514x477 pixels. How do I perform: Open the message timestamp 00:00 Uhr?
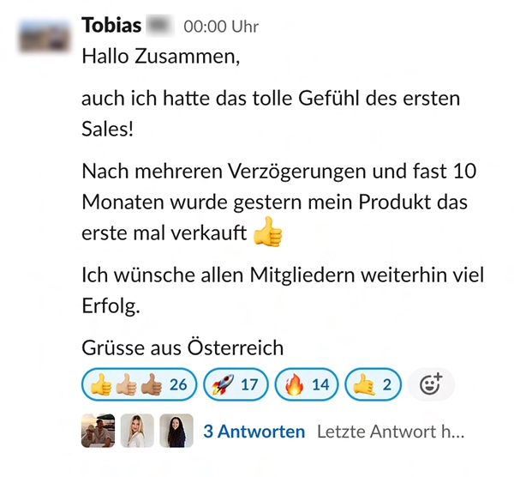pyautogui.click(x=221, y=27)
